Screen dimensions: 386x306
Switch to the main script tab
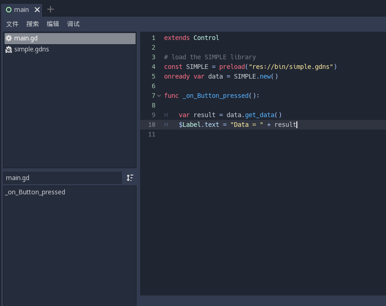click(22, 9)
